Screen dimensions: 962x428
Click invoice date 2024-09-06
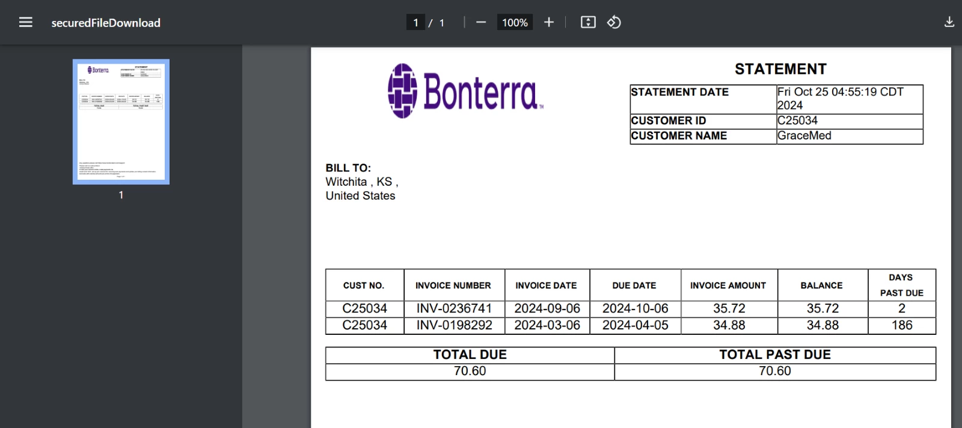[547, 308]
